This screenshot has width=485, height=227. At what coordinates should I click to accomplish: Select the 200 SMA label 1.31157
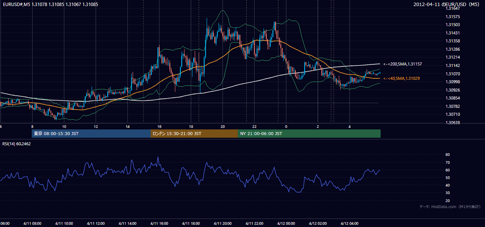pos(402,64)
